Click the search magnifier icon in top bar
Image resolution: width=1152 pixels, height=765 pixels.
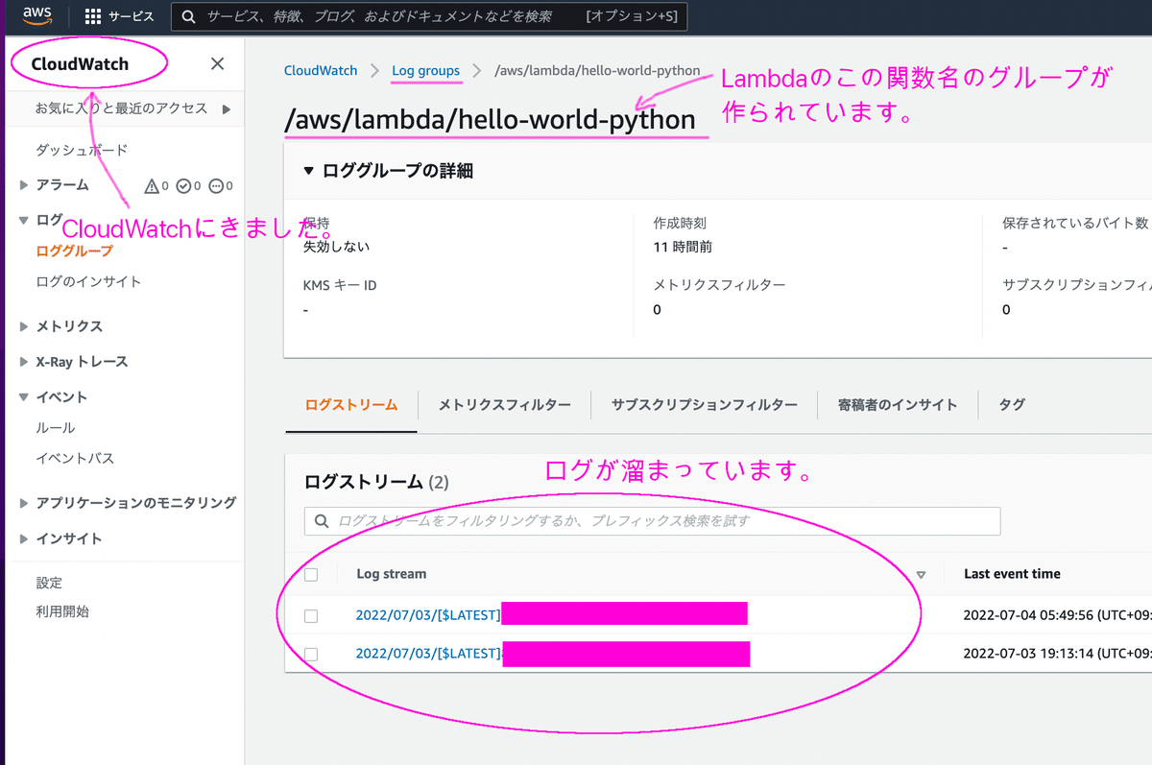tap(188, 16)
